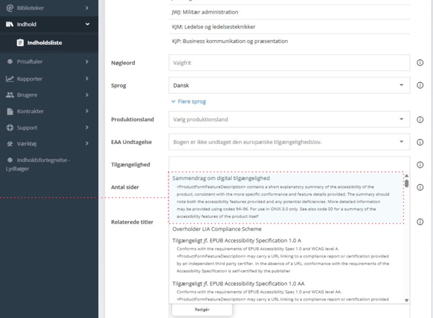Viewport: 433px width, 318px height.
Task: Collapse the Indhold menu chevron
Action: tap(87, 25)
